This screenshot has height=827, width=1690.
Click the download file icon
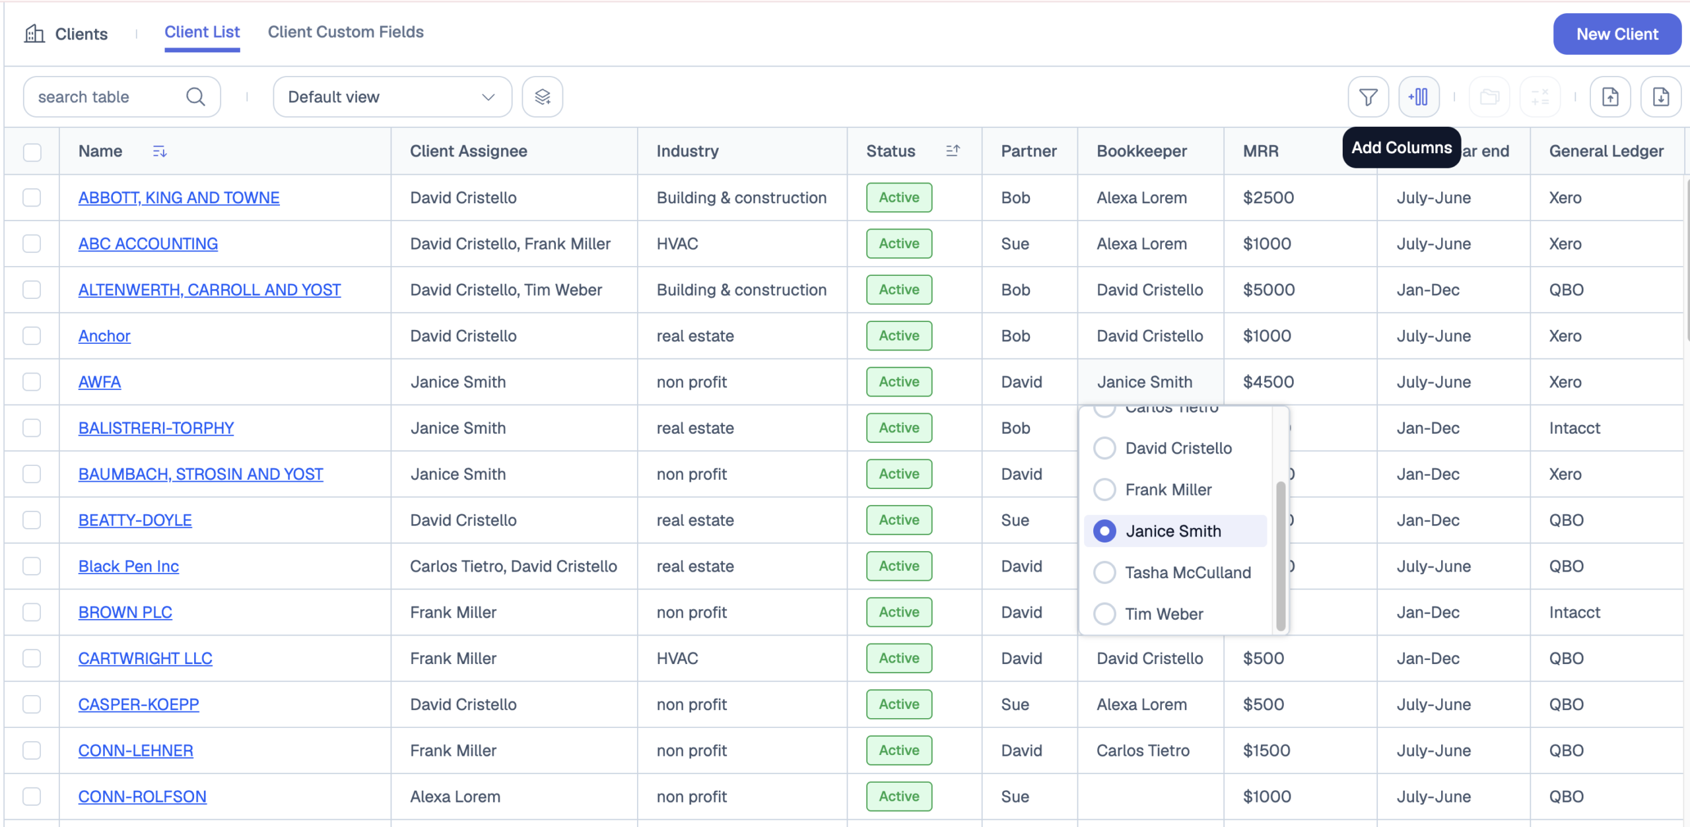(x=1661, y=97)
